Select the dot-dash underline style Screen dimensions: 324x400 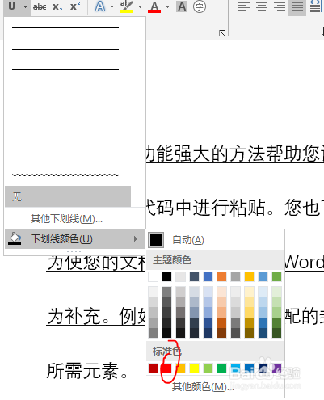pyautogui.click(x=65, y=133)
